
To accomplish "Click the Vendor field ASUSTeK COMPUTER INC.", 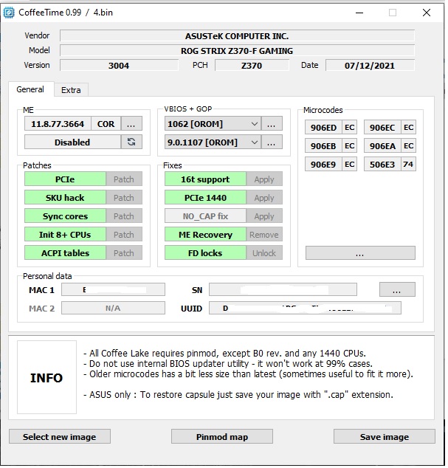I will click(237, 36).
